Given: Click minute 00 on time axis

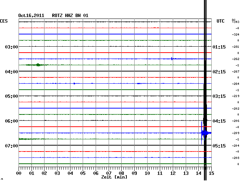Looking at the screenshot, I should (19, 173).
